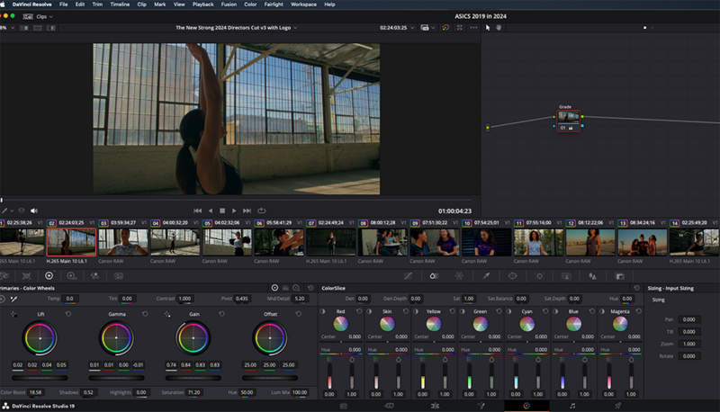The width and height of the screenshot is (720, 412).
Task: Open the Fairlight menu
Action: coord(274,4)
